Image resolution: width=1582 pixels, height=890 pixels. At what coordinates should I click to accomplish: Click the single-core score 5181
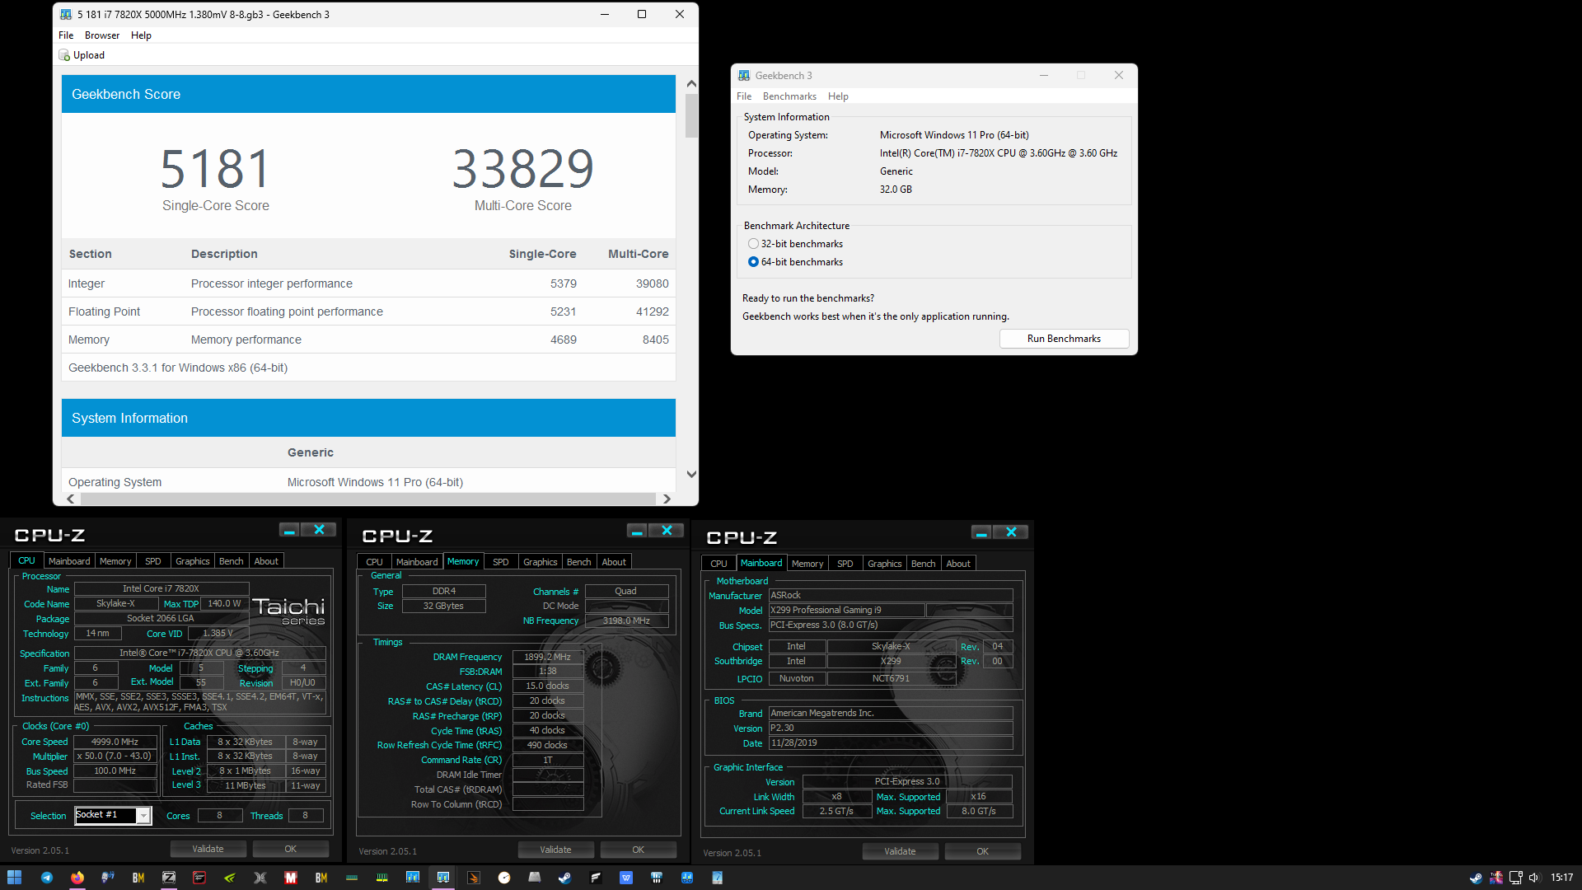216,169
